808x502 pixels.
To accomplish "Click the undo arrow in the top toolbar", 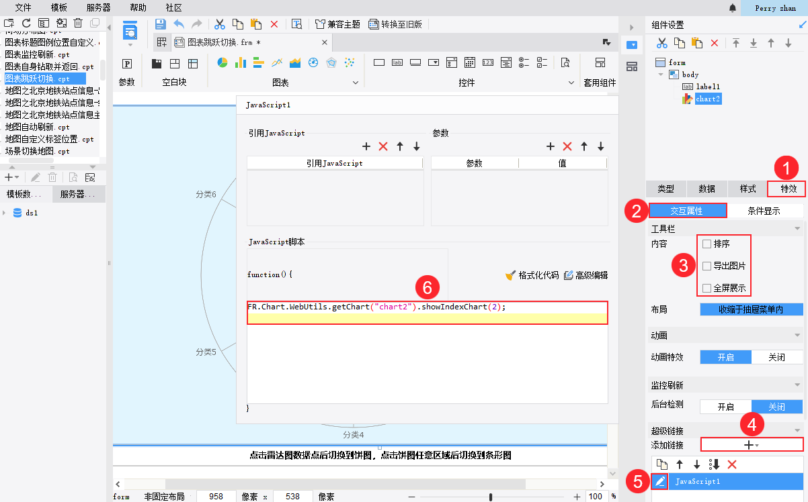I will [x=179, y=24].
